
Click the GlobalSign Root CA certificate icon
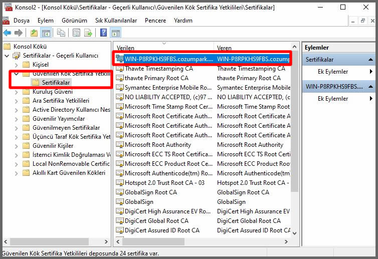(120, 192)
